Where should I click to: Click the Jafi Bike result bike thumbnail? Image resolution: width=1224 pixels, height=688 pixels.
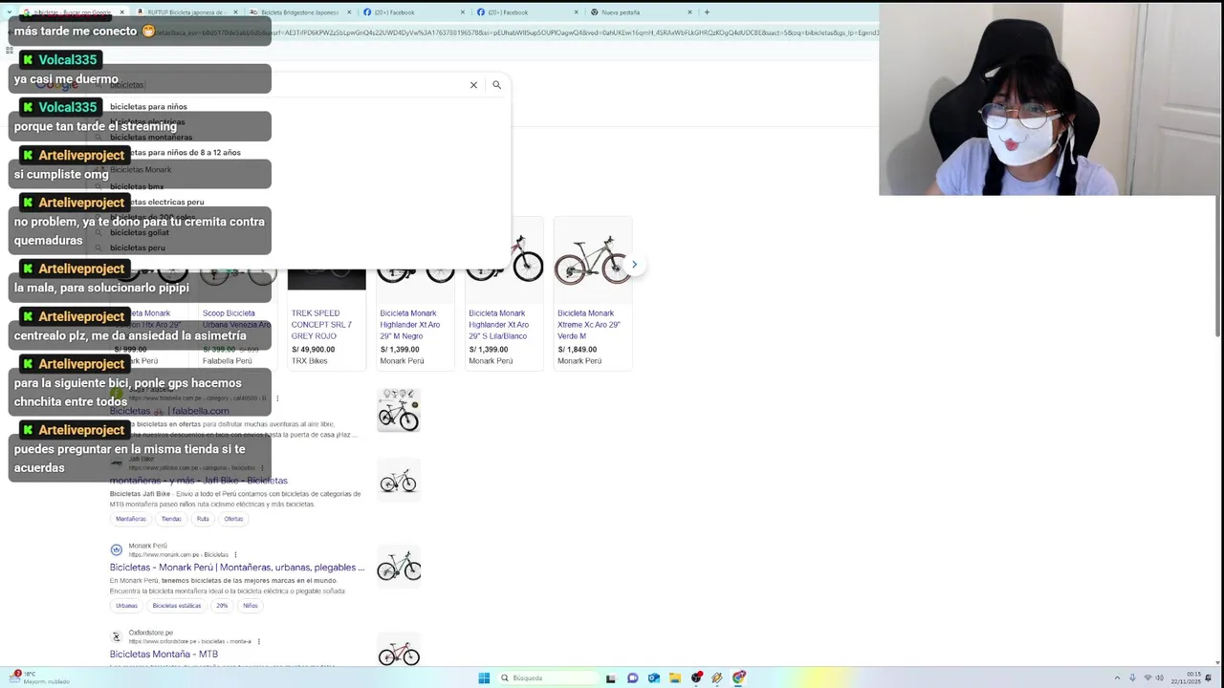click(399, 481)
